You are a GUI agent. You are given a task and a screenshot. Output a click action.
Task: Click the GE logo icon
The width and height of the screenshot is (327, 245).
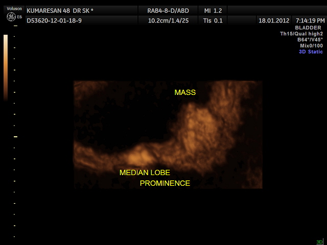10,17
